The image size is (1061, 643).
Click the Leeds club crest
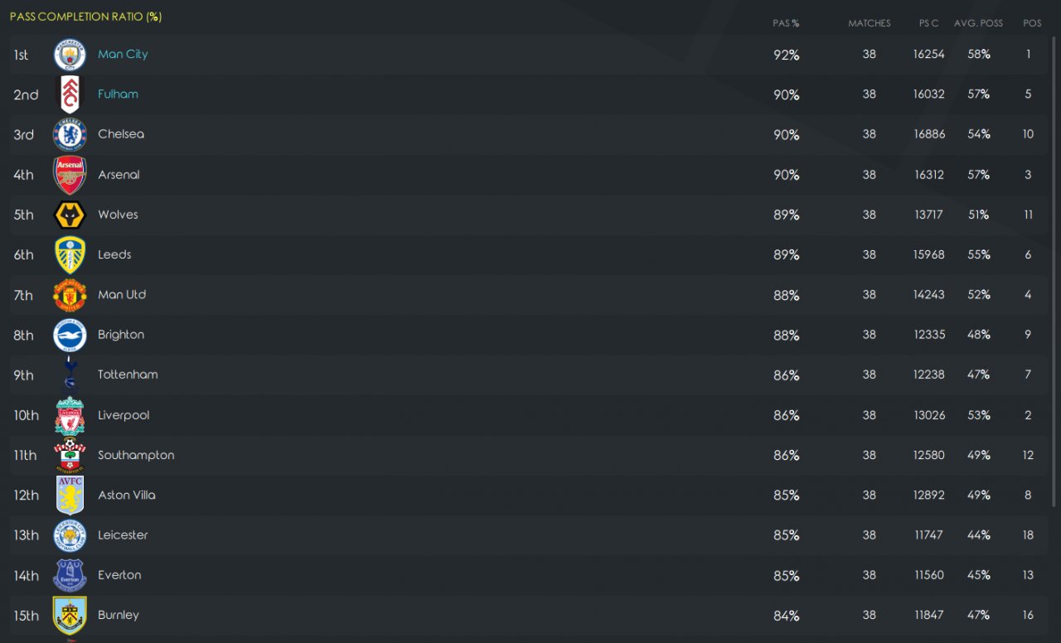70,255
